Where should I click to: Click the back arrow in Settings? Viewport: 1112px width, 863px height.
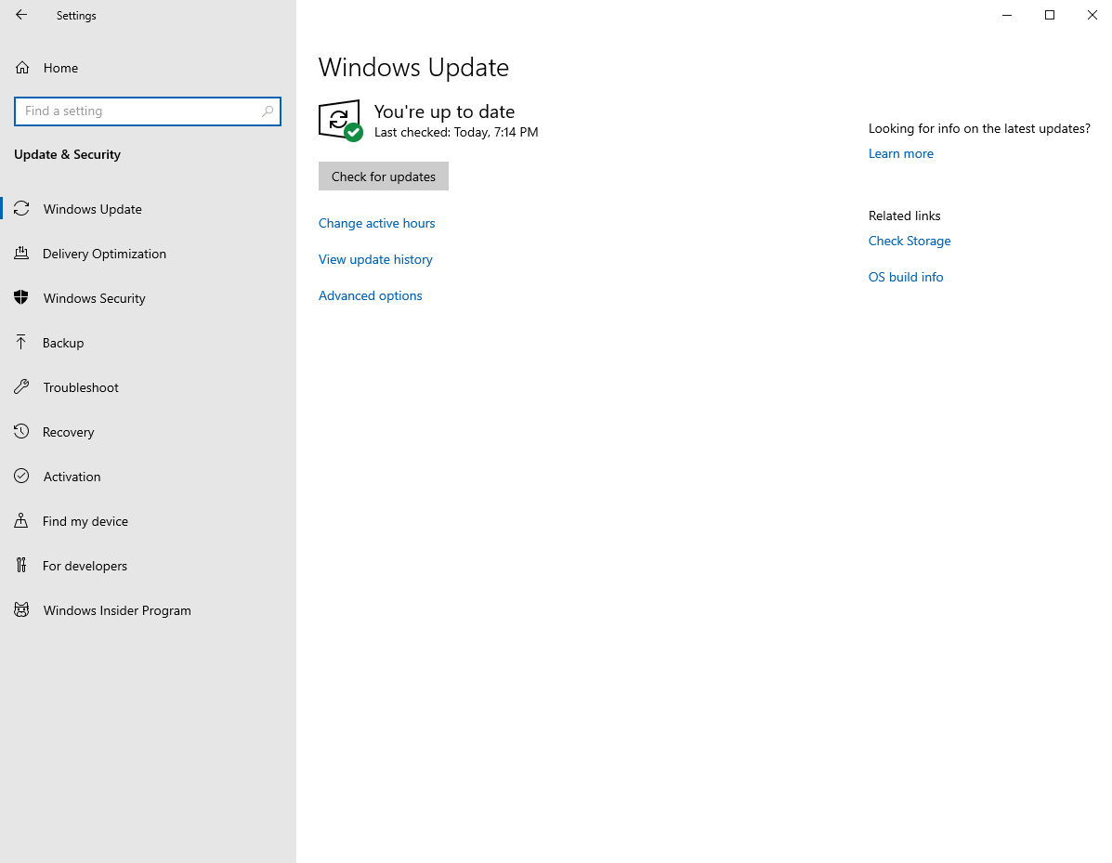(21, 15)
